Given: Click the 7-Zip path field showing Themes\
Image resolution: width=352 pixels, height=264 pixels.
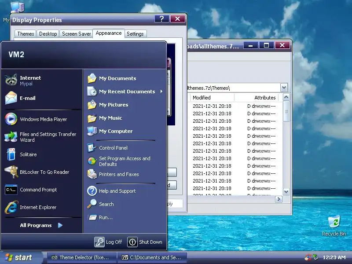Looking at the screenshot, I should point(234,88).
